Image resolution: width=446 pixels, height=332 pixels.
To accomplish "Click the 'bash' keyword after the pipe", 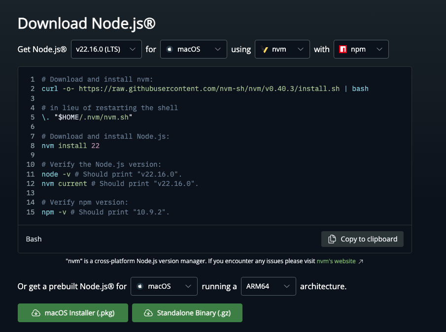I will [360, 89].
